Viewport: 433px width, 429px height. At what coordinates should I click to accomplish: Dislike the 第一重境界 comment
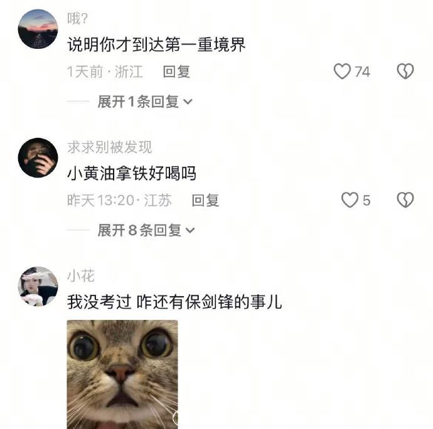pos(405,71)
